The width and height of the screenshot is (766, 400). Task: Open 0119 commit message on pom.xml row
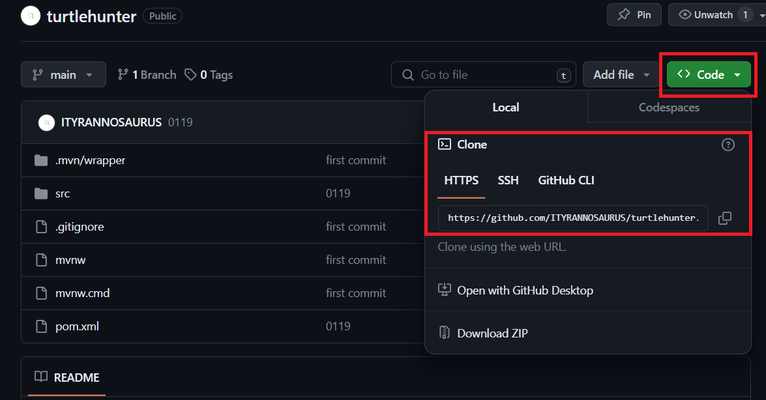point(338,326)
